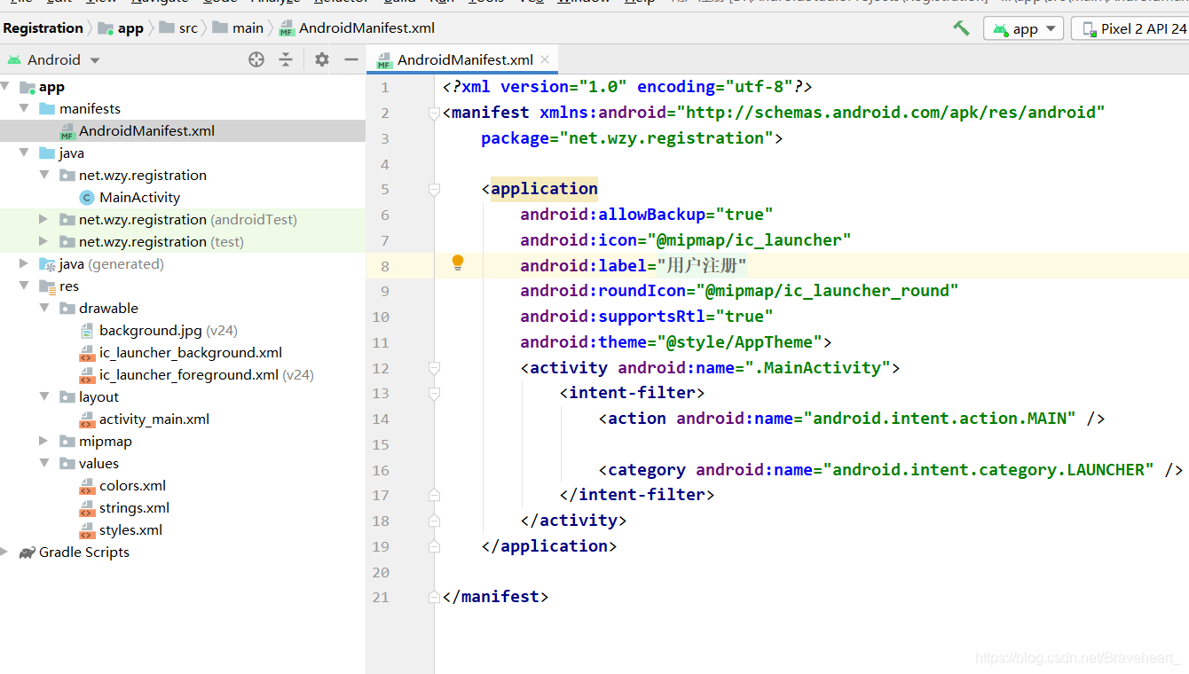Select AndroidManifest.xml in the project tree
This screenshot has height=674, width=1189.
146,131
